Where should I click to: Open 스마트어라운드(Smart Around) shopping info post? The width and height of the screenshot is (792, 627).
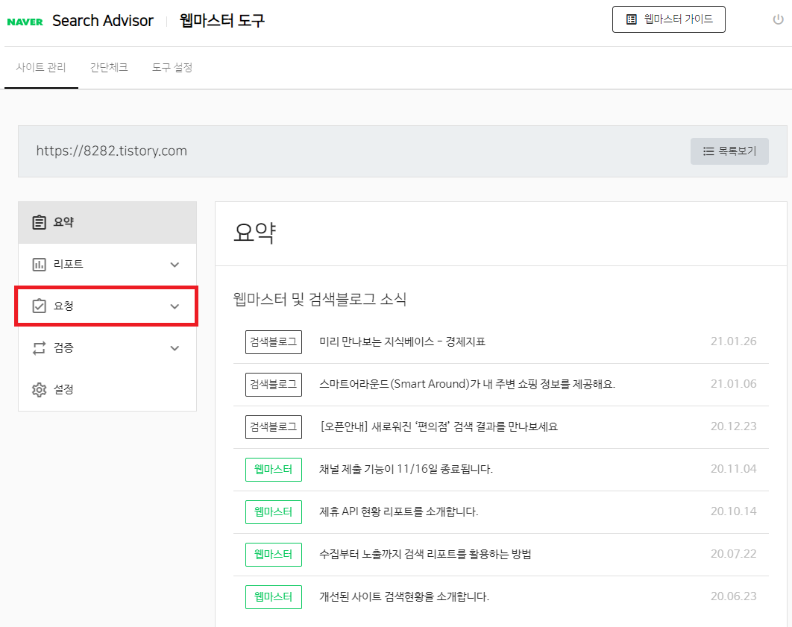pyautogui.click(x=467, y=384)
